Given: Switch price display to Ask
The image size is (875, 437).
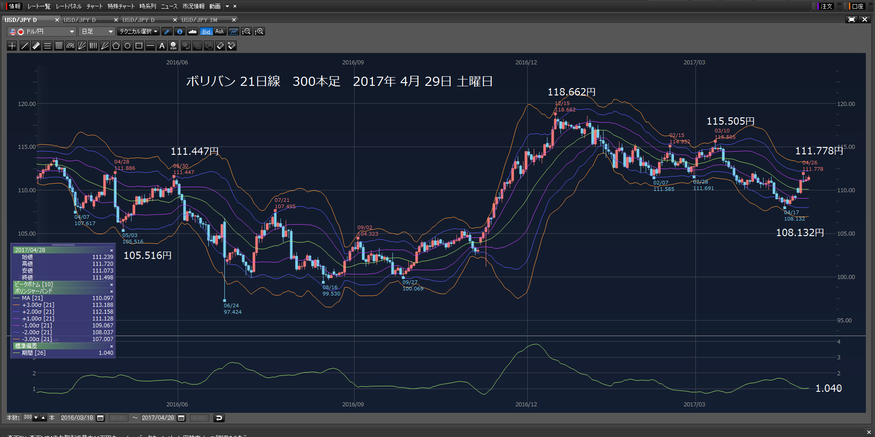Looking at the screenshot, I should pyautogui.click(x=220, y=32).
